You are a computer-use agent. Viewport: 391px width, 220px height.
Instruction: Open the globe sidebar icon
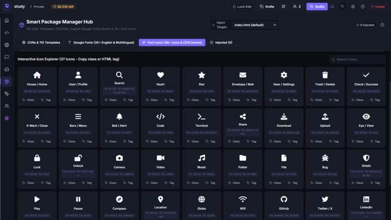pos(7,45)
